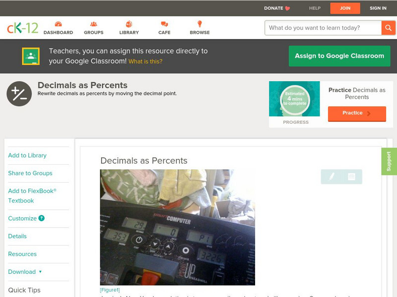The image size is (397, 297).
Task: Open the LIBRARY menu item
Action: (129, 32)
